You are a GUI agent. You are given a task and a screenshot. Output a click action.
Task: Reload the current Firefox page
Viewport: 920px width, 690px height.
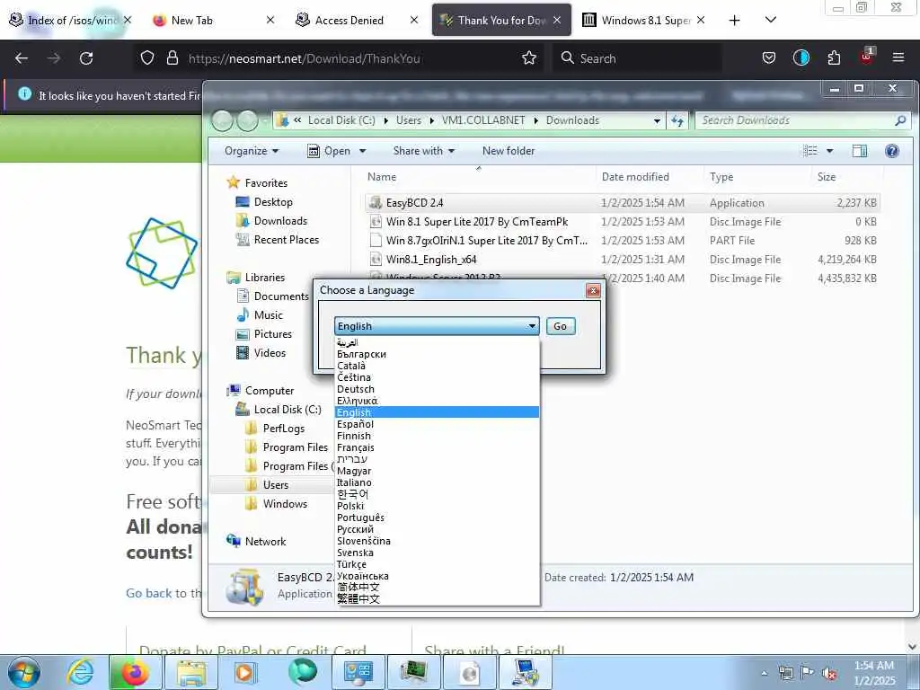click(x=86, y=58)
